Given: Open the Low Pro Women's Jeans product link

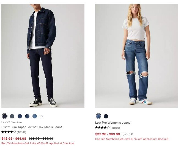Looking at the screenshot, I should click(113, 123).
